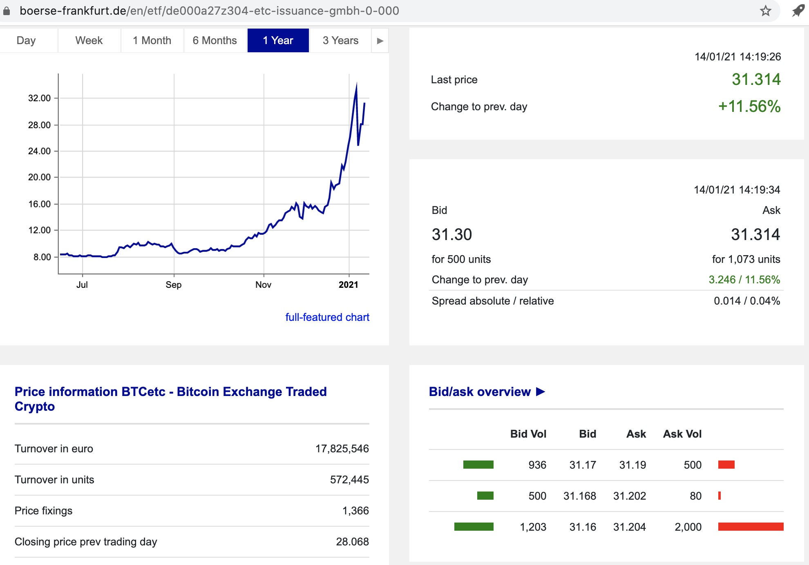Switch chart to 1 Month
Screen dimensions: 809x565
click(152, 40)
